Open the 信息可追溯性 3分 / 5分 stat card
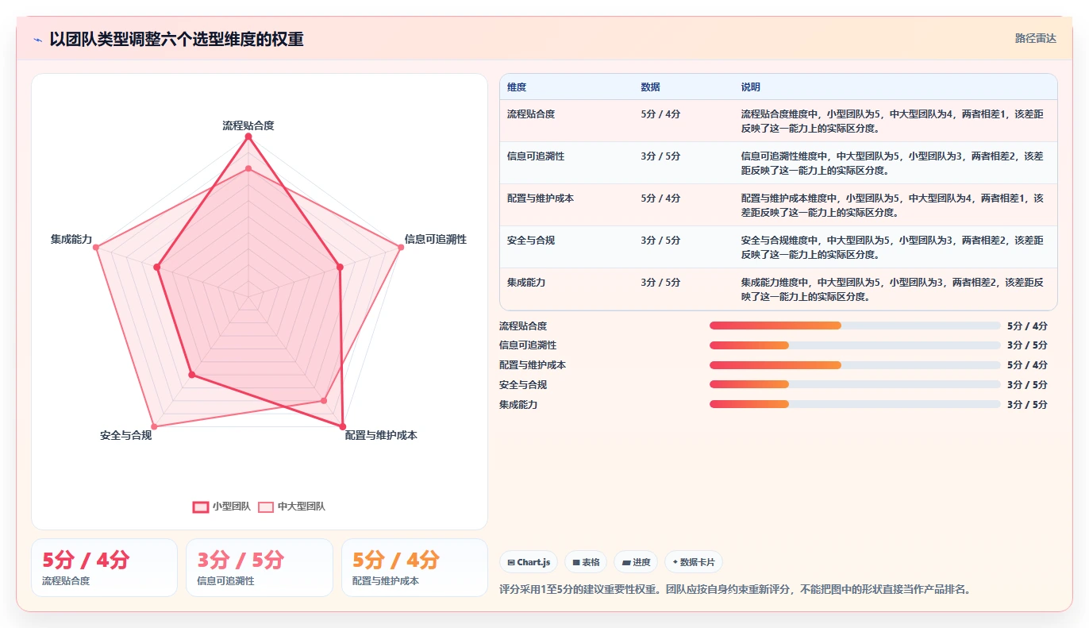 (x=260, y=568)
